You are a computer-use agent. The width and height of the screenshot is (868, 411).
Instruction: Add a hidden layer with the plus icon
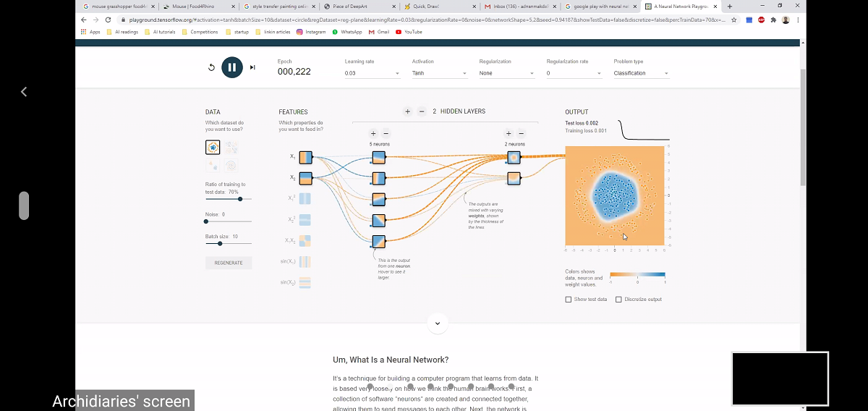click(x=408, y=111)
